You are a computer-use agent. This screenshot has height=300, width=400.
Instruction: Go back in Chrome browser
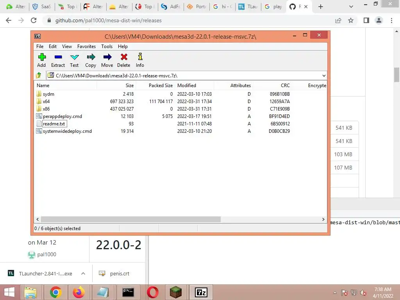click(x=9, y=20)
